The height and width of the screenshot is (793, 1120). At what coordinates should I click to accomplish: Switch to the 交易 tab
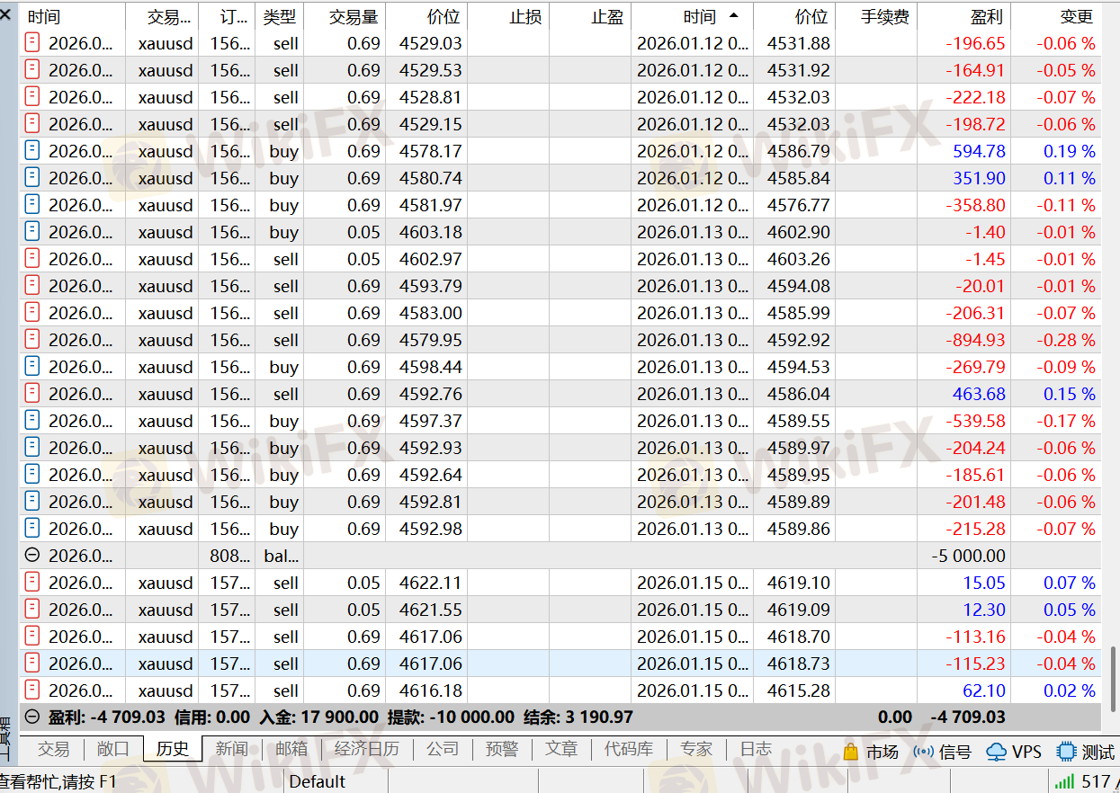pyautogui.click(x=53, y=749)
